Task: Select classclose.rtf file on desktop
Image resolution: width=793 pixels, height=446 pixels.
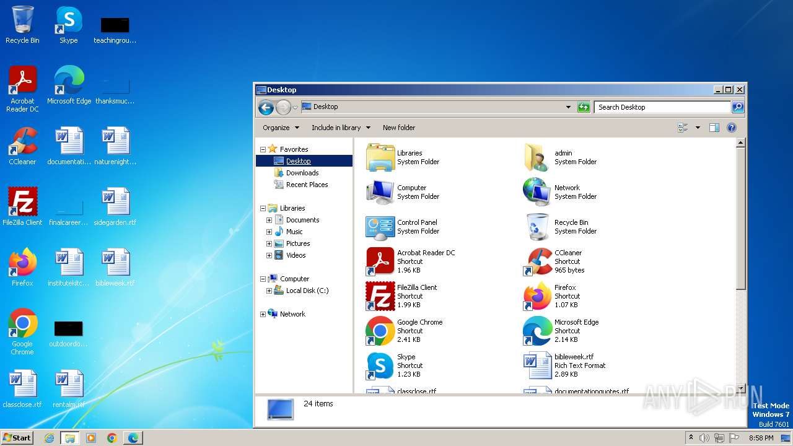Action: (22, 389)
